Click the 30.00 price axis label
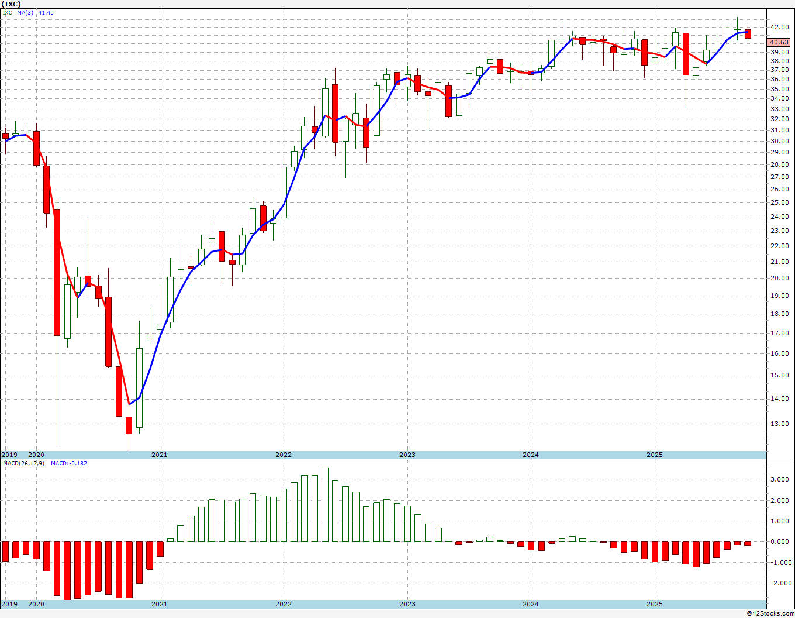The height and width of the screenshot is (618, 795). [x=780, y=141]
